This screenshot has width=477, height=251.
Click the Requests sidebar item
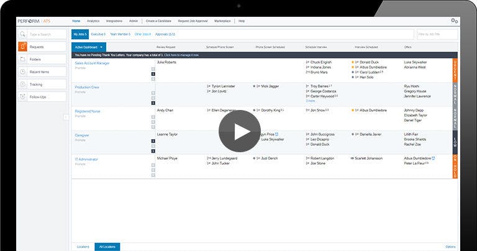coord(42,47)
